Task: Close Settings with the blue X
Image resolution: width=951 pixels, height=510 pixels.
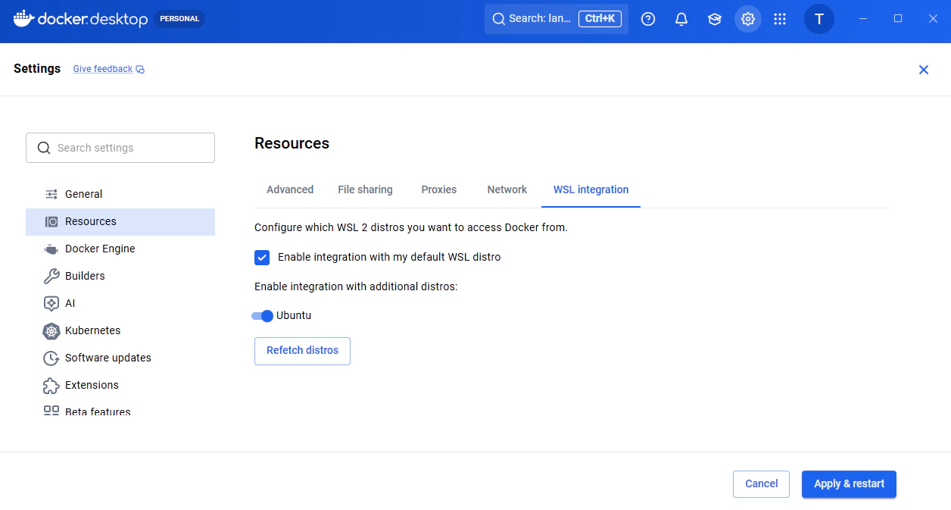Action: [x=924, y=70]
